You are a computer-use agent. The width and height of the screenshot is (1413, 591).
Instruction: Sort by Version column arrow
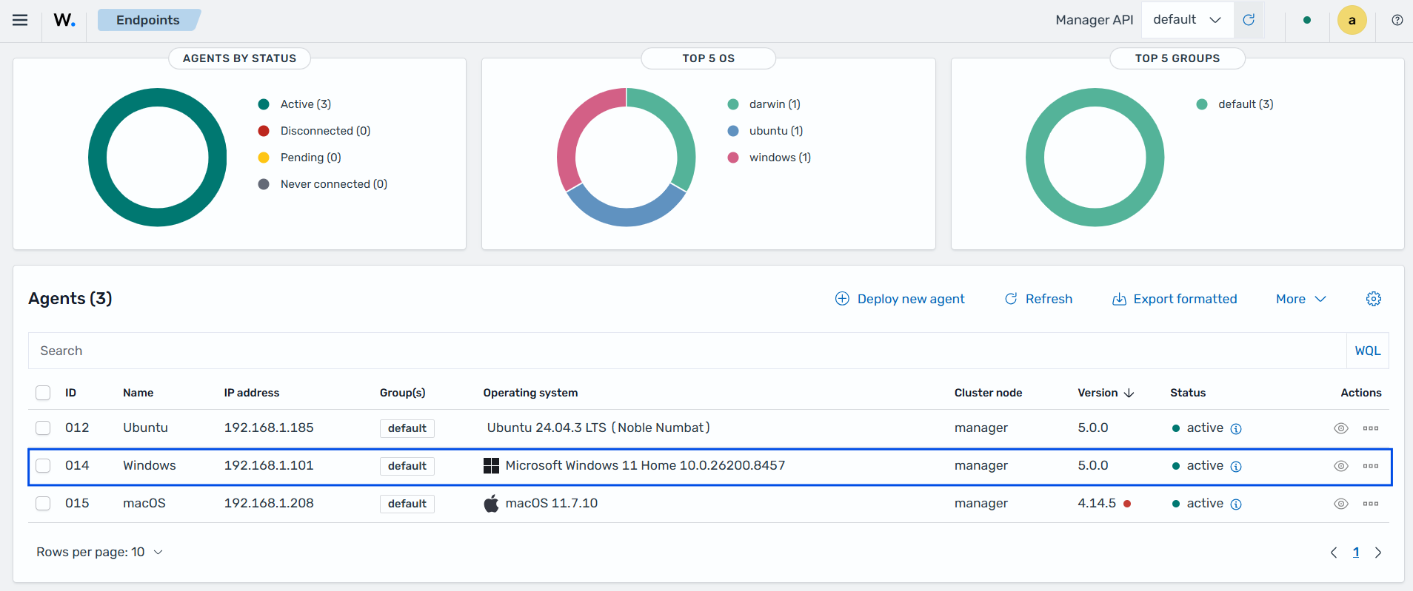[1129, 393]
